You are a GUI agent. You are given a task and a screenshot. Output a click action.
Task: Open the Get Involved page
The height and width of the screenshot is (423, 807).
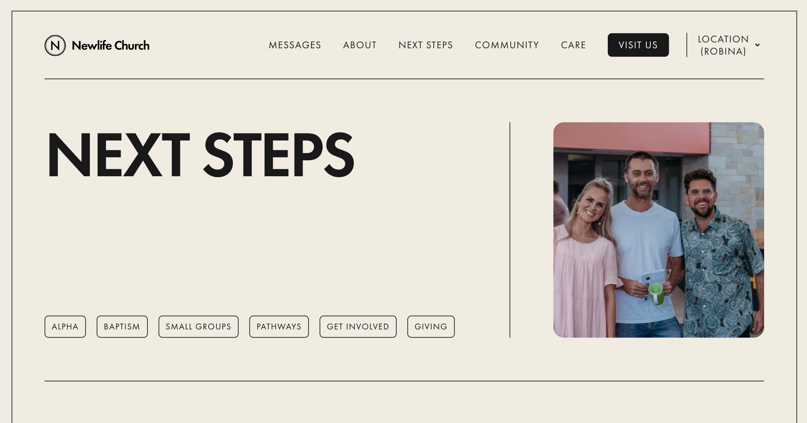click(x=358, y=326)
